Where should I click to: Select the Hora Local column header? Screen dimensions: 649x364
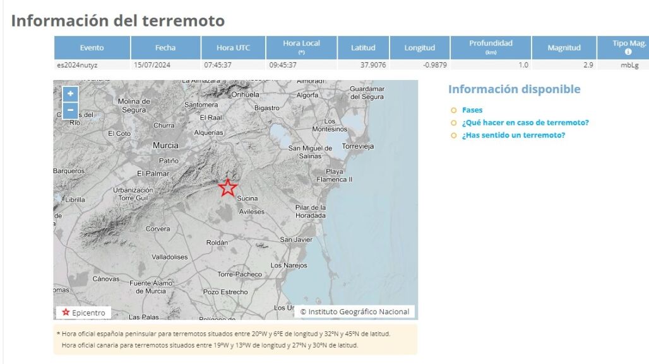(x=301, y=47)
